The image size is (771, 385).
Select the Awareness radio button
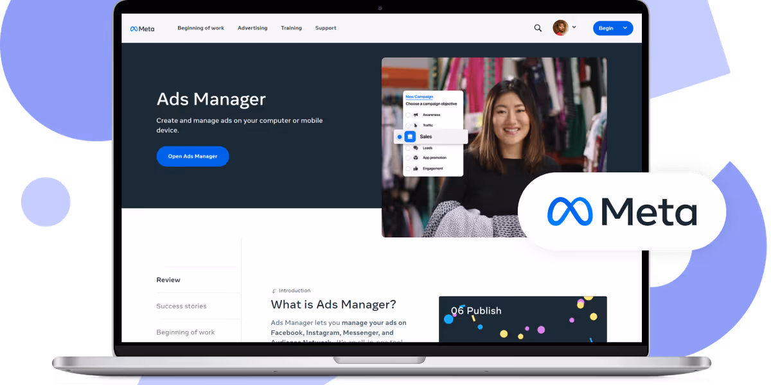(407, 115)
